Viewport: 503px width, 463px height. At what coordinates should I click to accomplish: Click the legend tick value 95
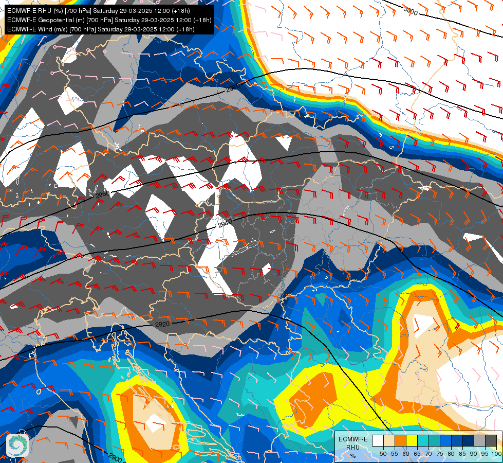point(485,454)
